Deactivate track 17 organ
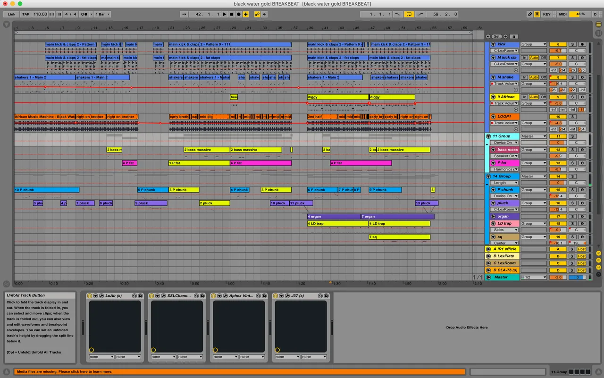The image size is (604, 378). coord(558,217)
